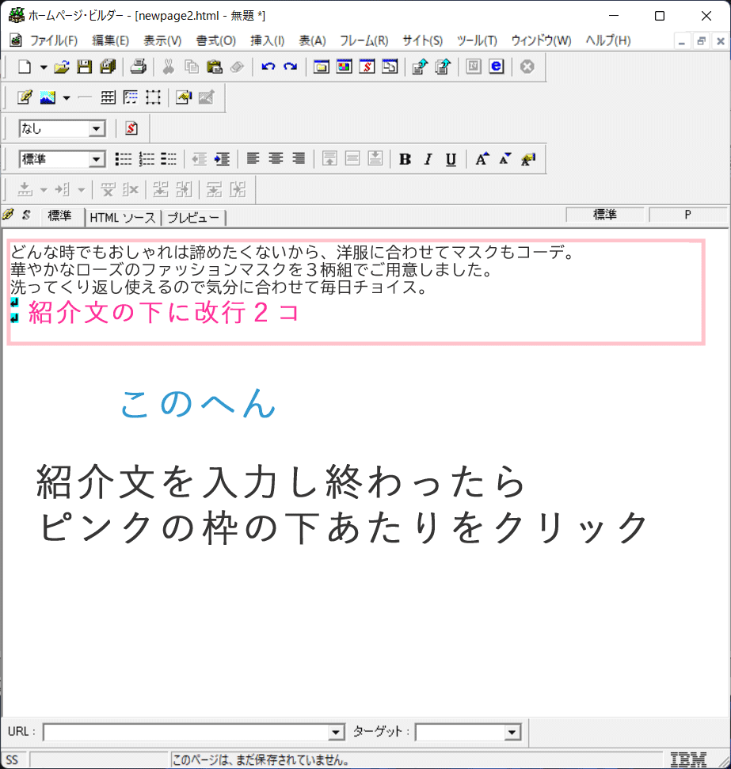The height and width of the screenshot is (769, 731).
Task: Toggle bold formatting
Action: pos(405,159)
